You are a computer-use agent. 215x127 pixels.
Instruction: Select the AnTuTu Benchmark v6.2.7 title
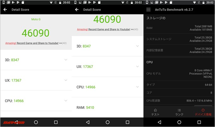174,9
